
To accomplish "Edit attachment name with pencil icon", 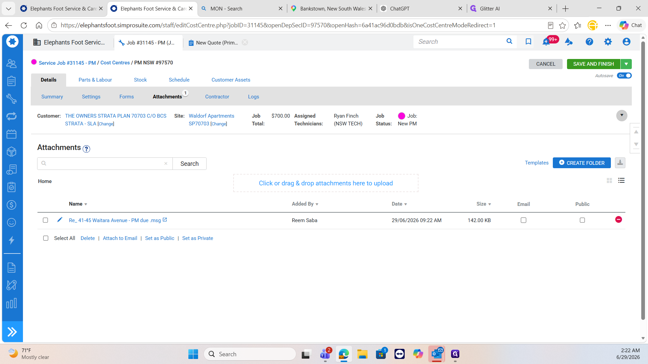I will pyautogui.click(x=60, y=220).
